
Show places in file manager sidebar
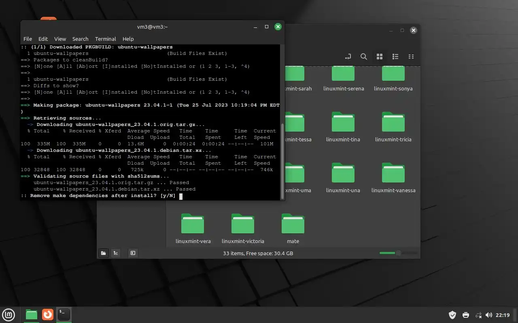[x=104, y=253]
